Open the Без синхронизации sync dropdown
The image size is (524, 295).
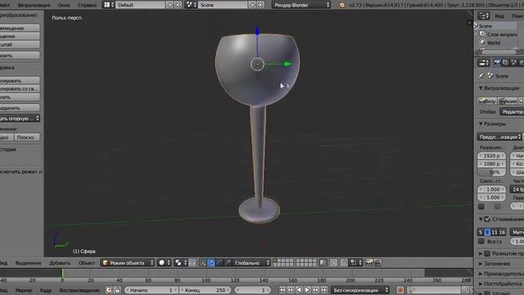(x=360, y=290)
